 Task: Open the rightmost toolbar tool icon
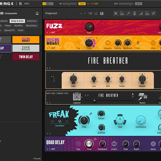(x=153, y=13)
